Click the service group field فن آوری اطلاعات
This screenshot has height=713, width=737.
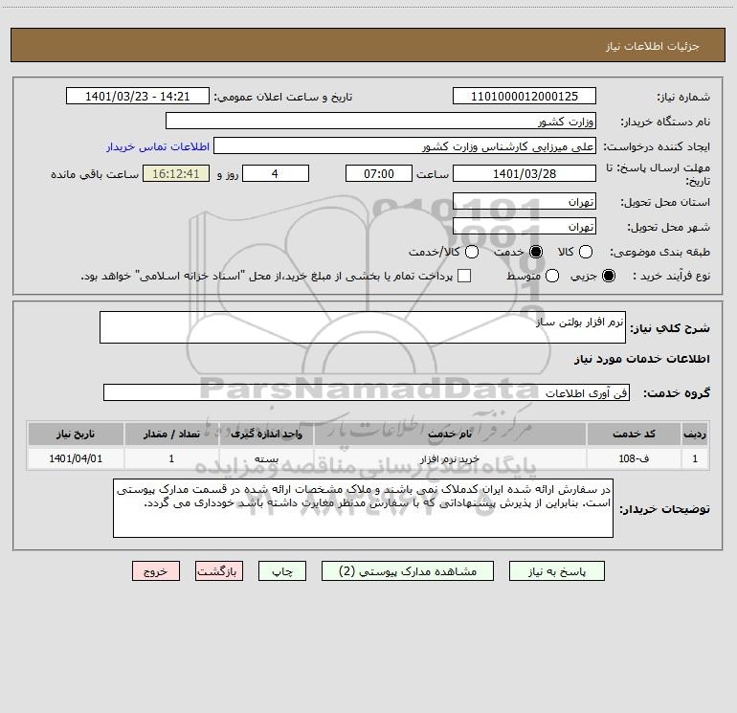point(367,392)
